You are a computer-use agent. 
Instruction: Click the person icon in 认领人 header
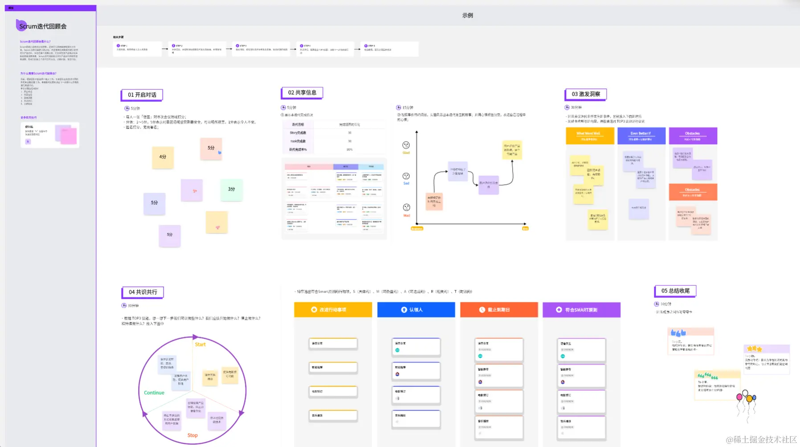pos(404,309)
